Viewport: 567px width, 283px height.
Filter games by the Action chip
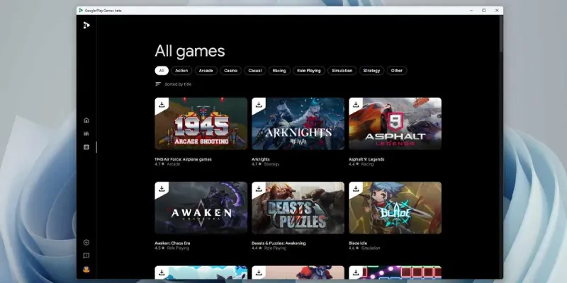[181, 71]
